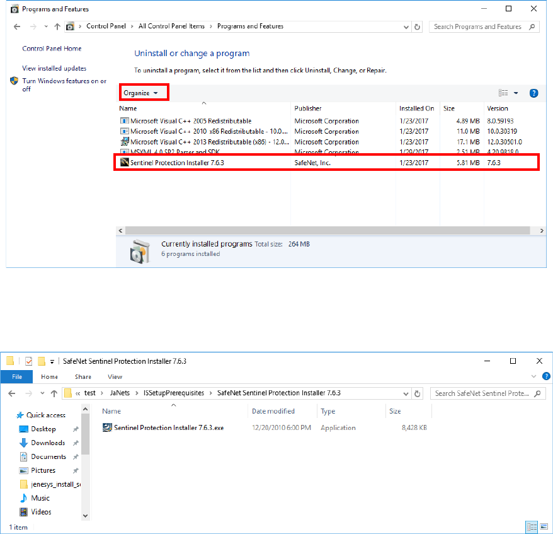Sort programs by Version column

point(498,108)
